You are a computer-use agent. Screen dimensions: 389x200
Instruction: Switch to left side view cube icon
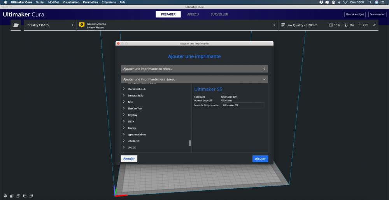[x=24, y=196]
